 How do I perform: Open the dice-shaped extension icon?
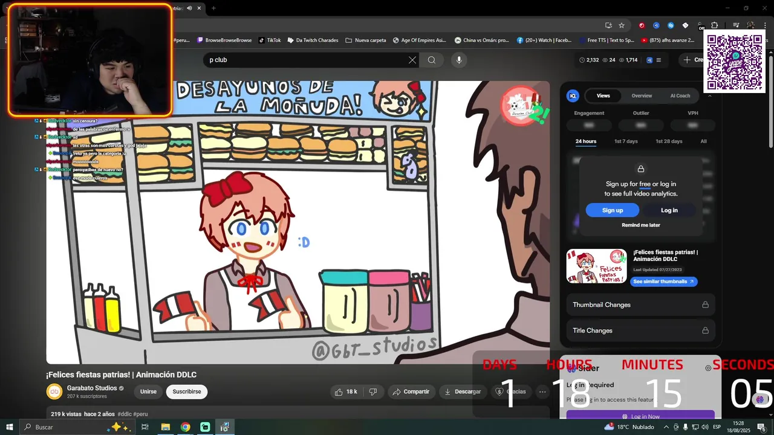(685, 25)
